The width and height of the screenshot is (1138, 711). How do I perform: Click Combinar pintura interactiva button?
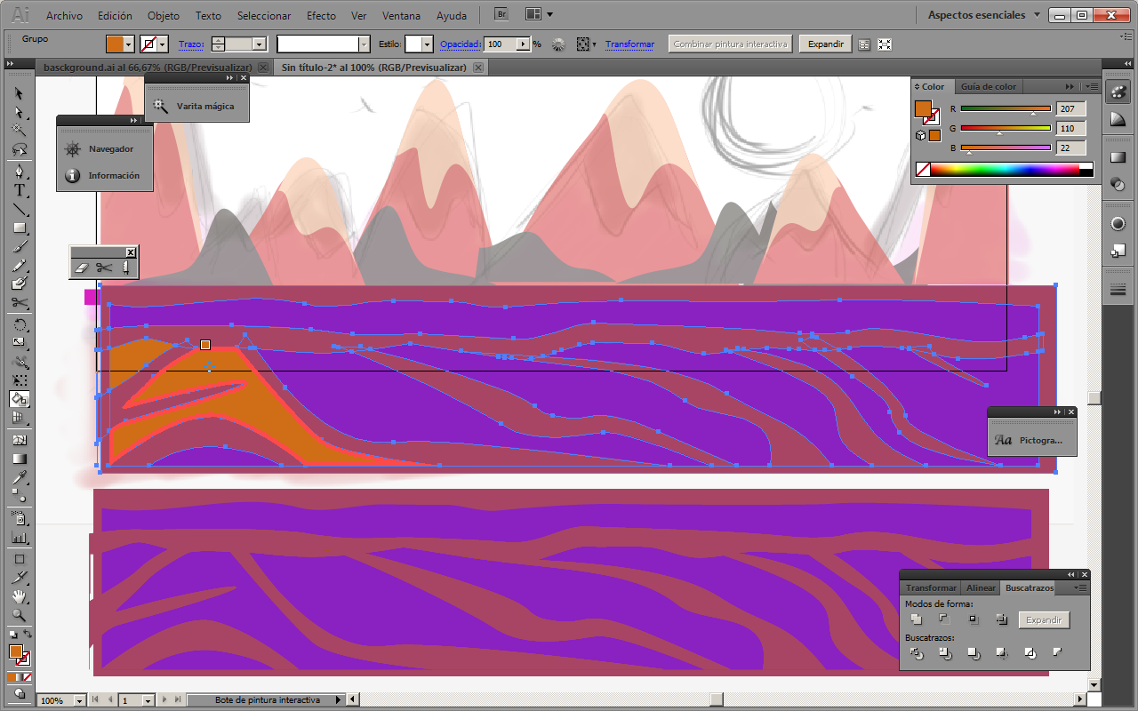coord(731,44)
